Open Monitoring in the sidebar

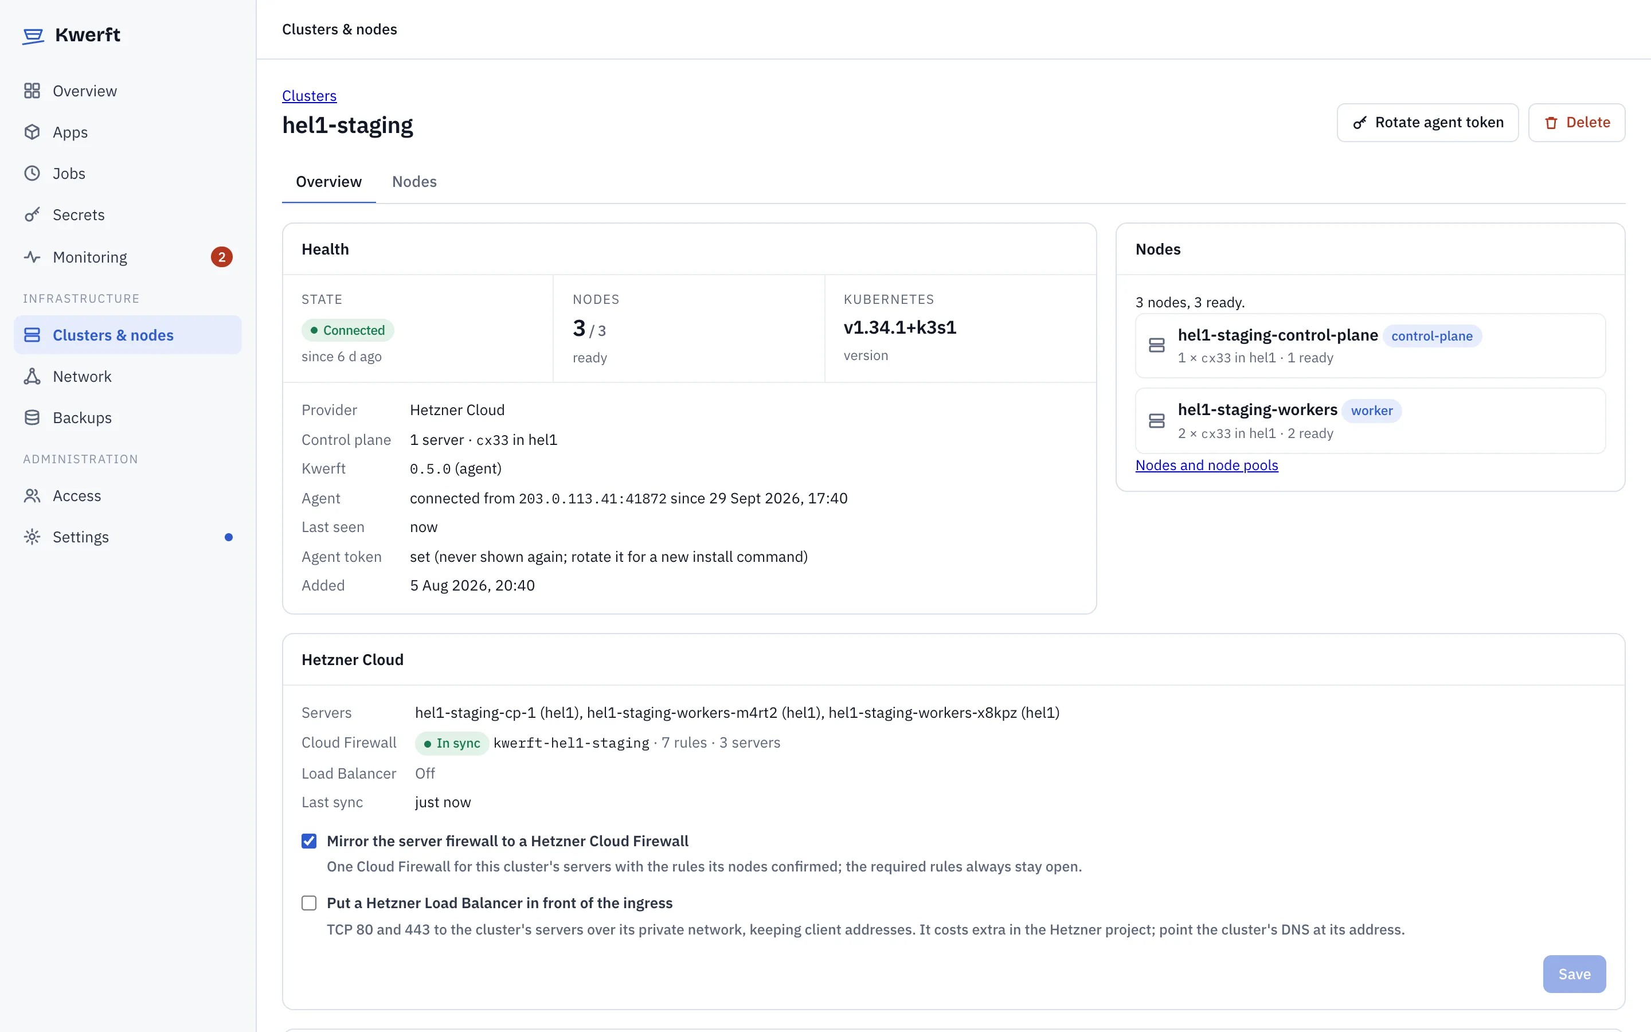click(x=128, y=257)
